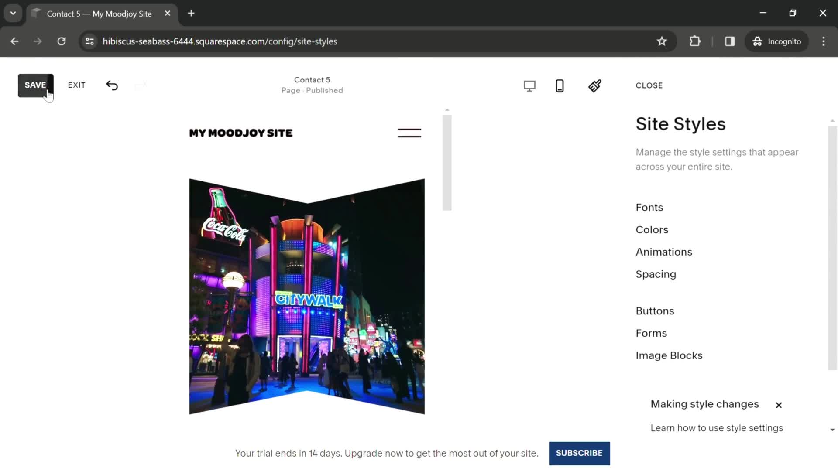838x471 pixels.
Task: Click the Making style changes heading
Action: point(704,404)
